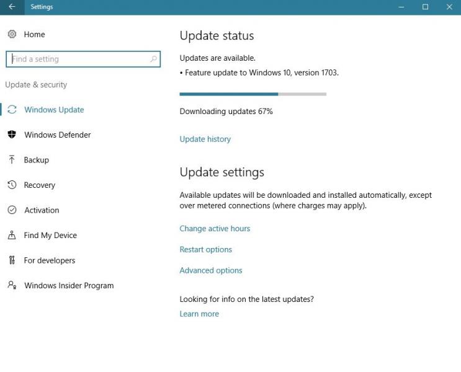Open Advanced options for updates
The image size is (461, 372).
click(x=210, y=270)
